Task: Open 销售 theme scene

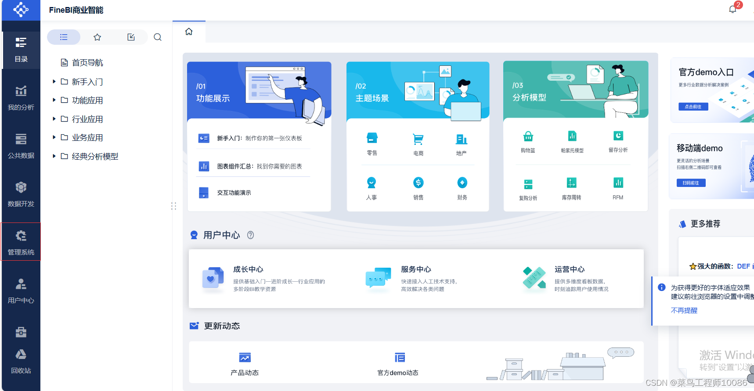Action: click(x=418, y=189)
